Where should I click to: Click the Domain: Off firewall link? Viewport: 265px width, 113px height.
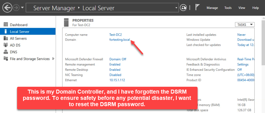pyautogui.click(x=118, y=59)
